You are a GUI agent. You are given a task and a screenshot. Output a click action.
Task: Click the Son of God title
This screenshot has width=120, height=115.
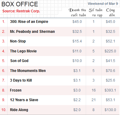tap(19, 61)
